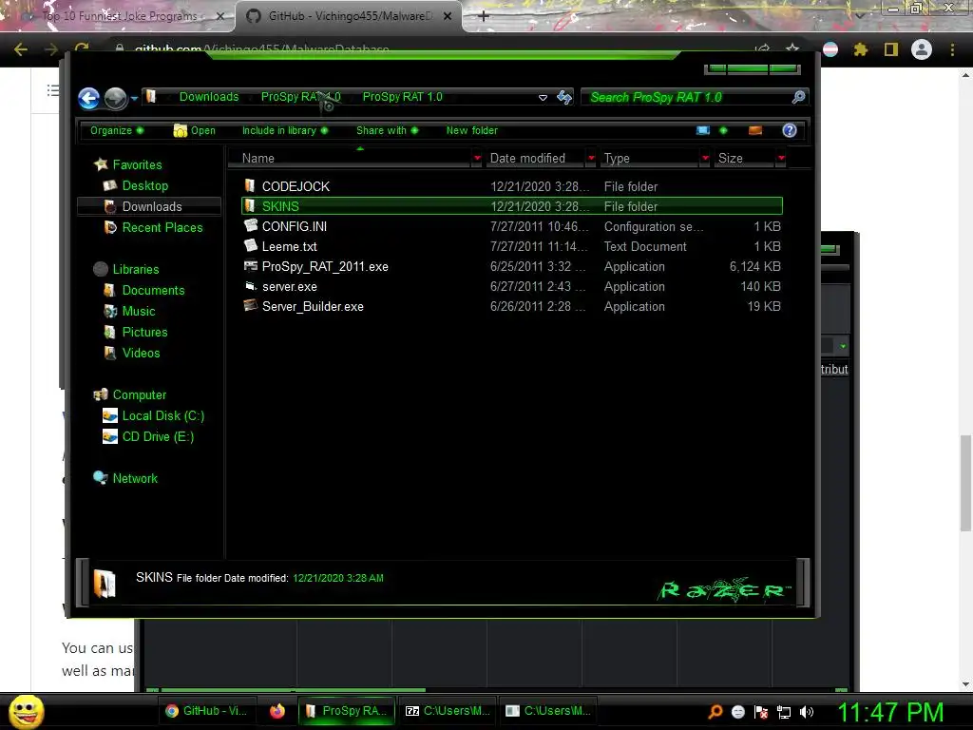The image size is (973, 730).
Task: Switch to the Top 10 Funniest Joke Programs tab
Action: (118, 16)
